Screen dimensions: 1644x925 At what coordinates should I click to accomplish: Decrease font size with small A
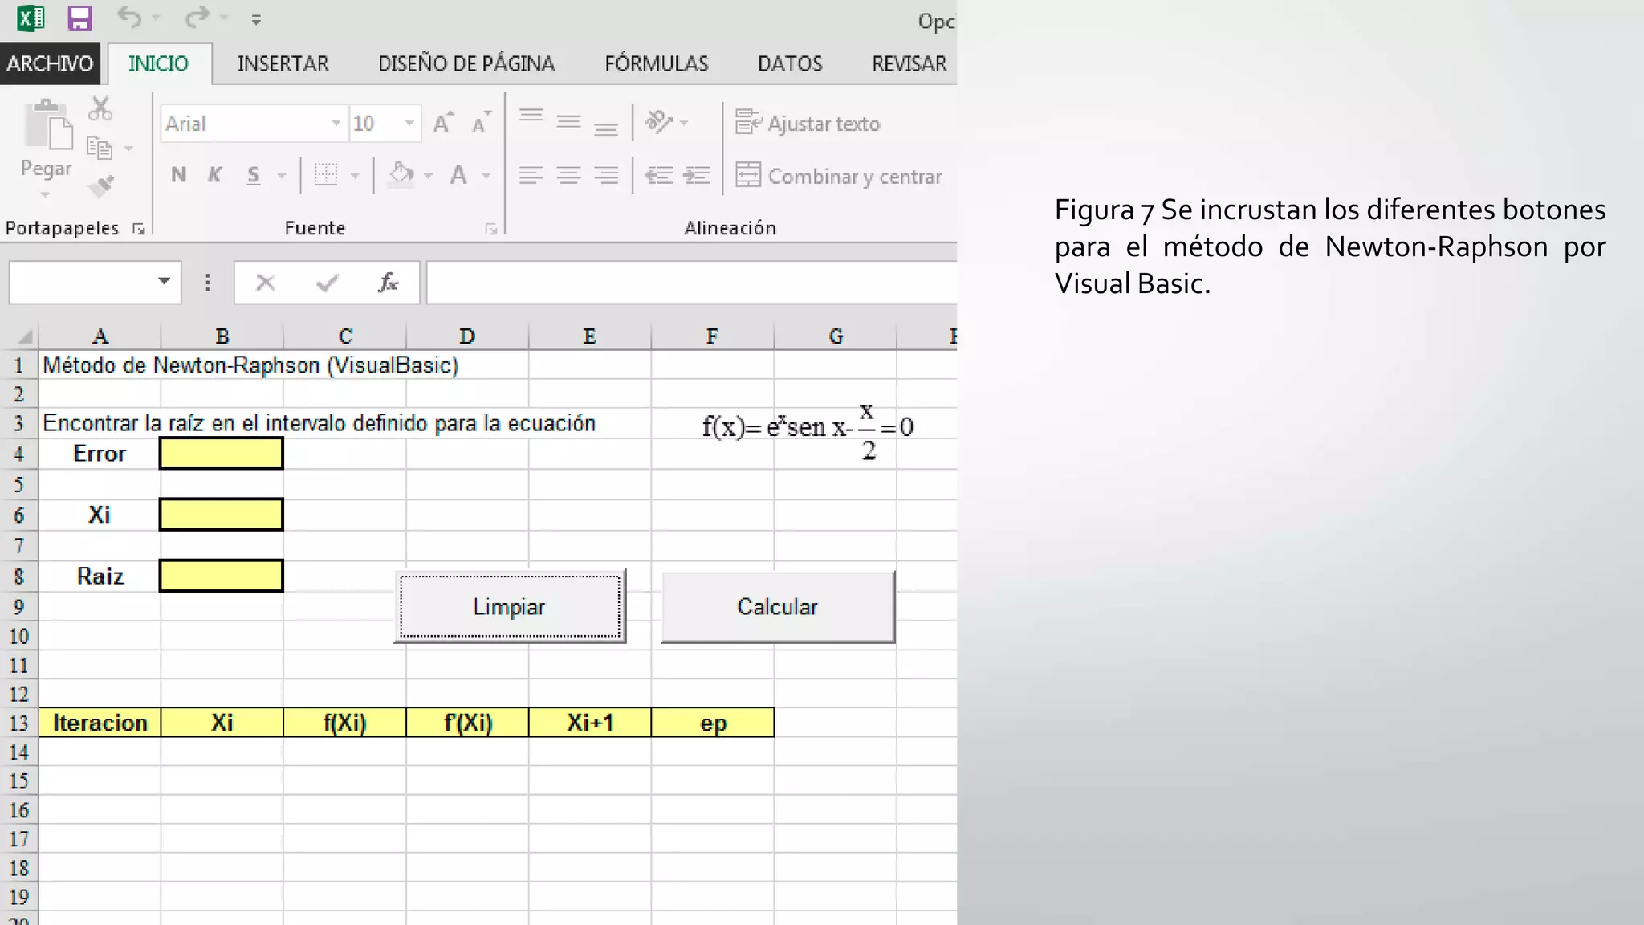(x=481, y=123)
